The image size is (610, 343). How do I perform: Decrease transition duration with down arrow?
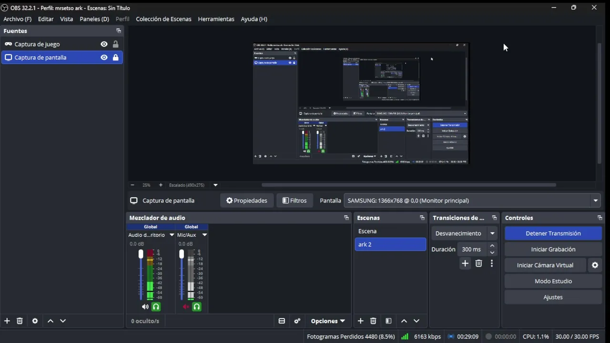pyautogui.click(x=492, y=252)
